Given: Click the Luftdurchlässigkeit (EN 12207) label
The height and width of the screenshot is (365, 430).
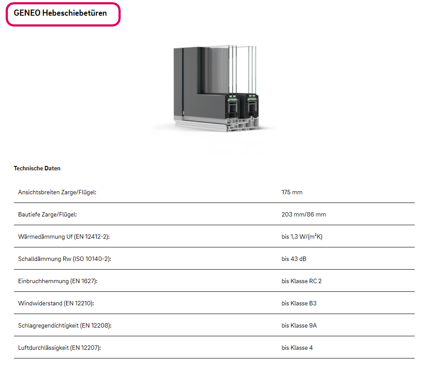Looking at the screenshot, I should point(60,348).
